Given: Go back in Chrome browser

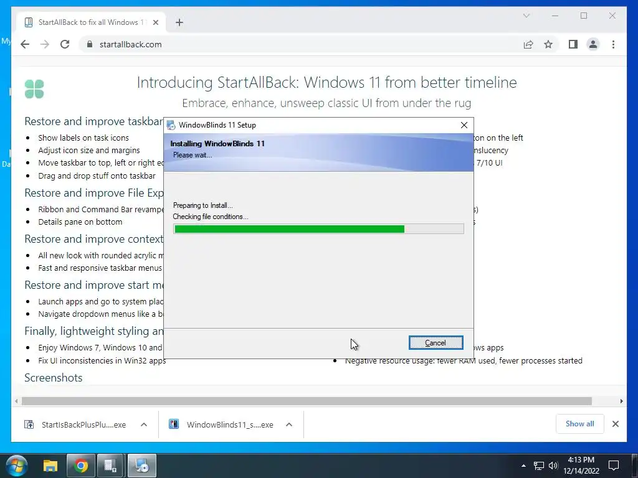Looking at the screenshot, I should point(25,44).
